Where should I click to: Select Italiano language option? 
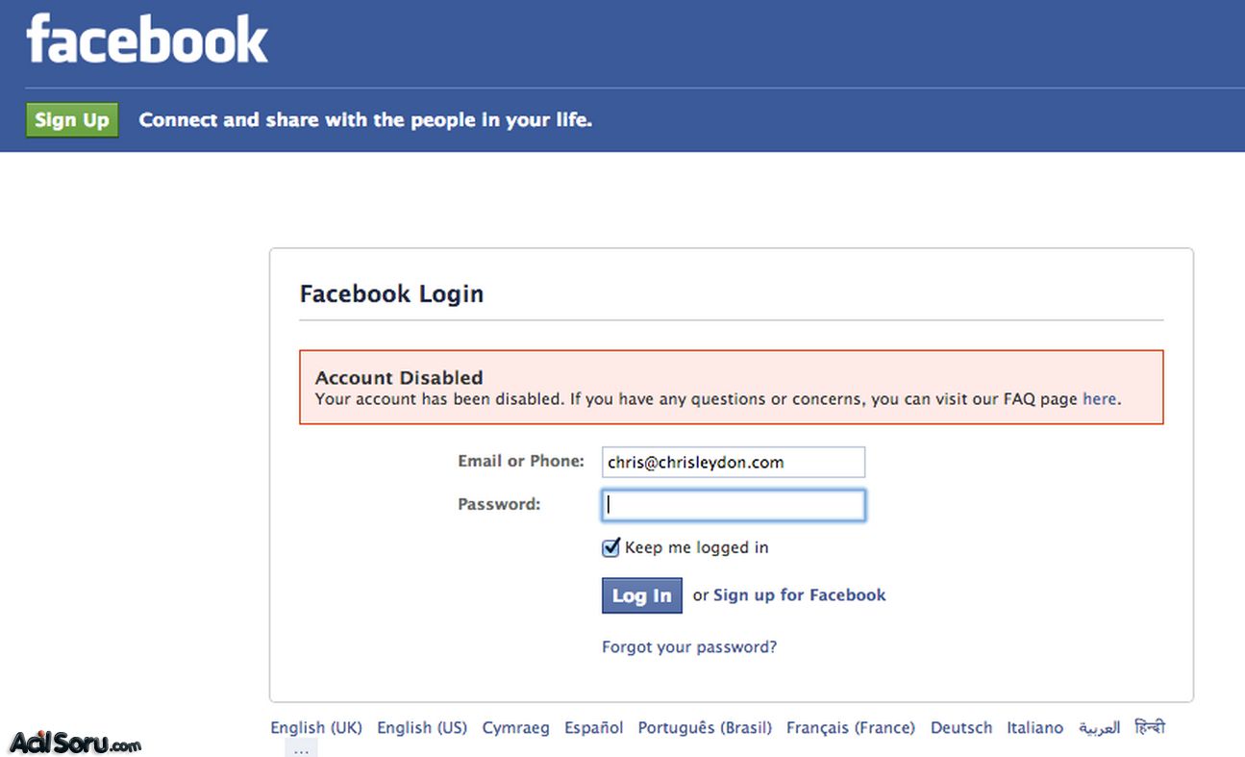point(1035,728)
